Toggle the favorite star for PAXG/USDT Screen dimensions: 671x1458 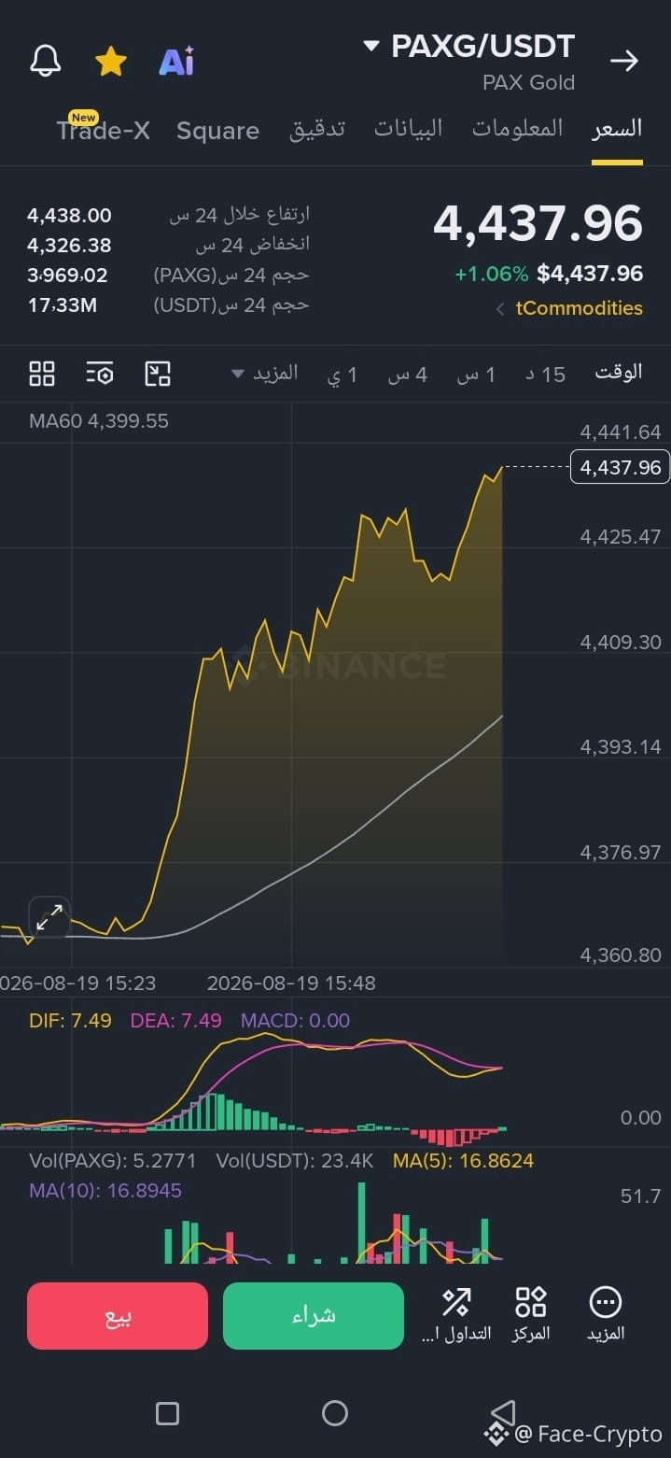111,62
